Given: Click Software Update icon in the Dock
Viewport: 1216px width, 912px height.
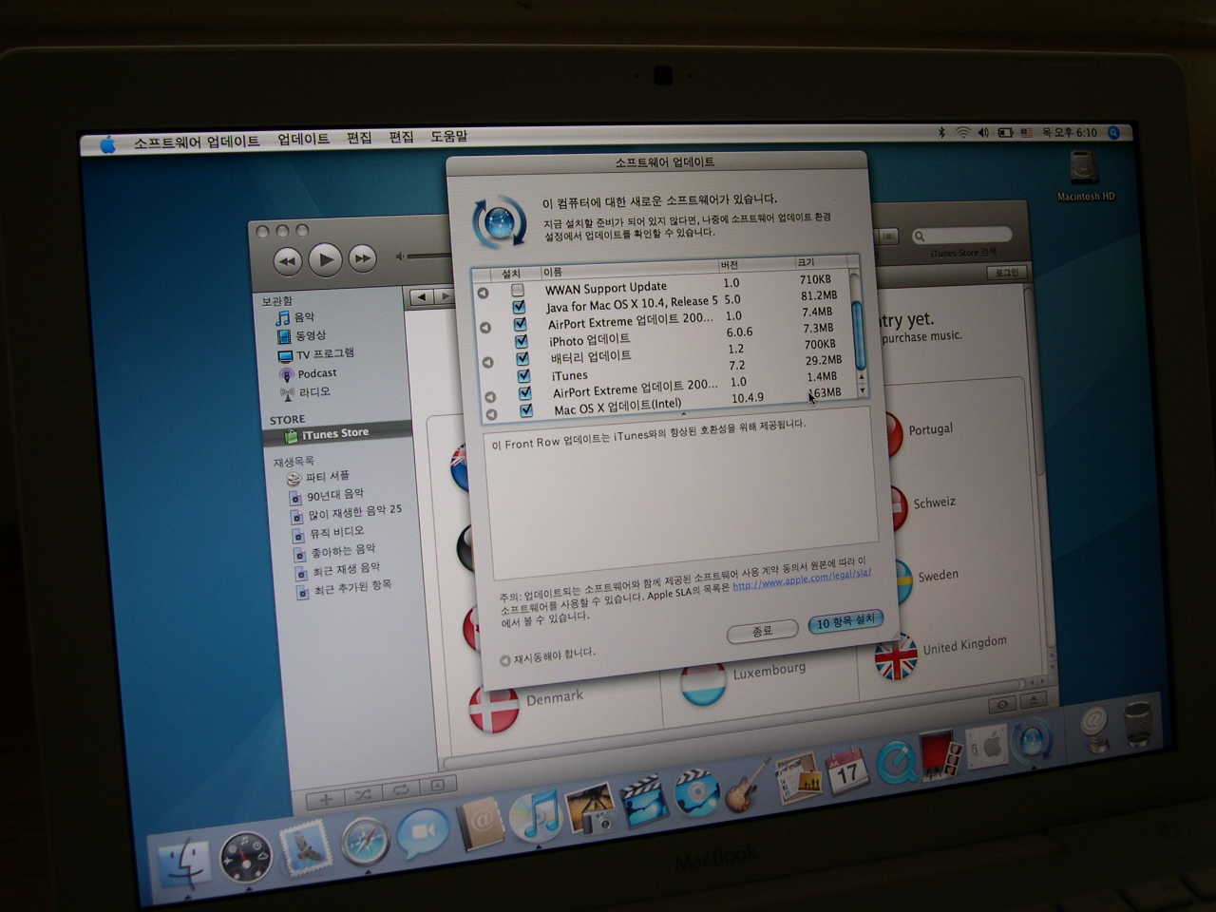Looking at the screenshot, I should pyautogui.click(x=1032, y=740).
